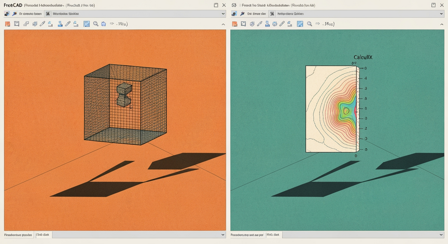Click the blue square view icon in right toolbar
The height and width of the screenshot is (244, 448).
coord(300,24)
